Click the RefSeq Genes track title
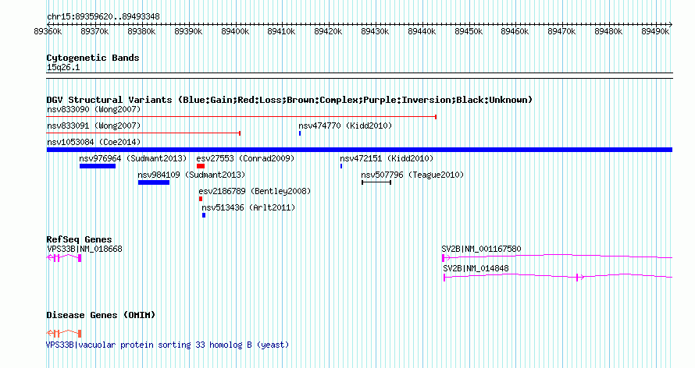The height and width of the screenshot is (368, 695). tap(80, 239)
